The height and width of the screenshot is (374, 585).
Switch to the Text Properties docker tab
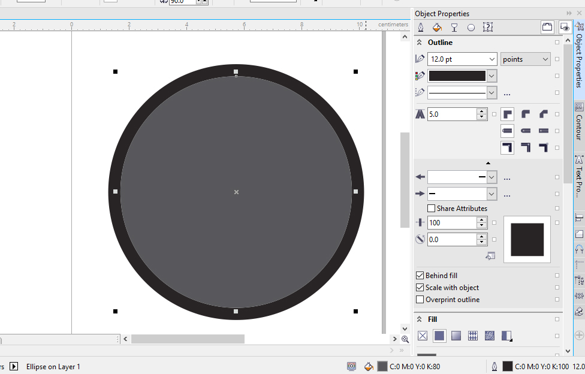pos(579,176)
